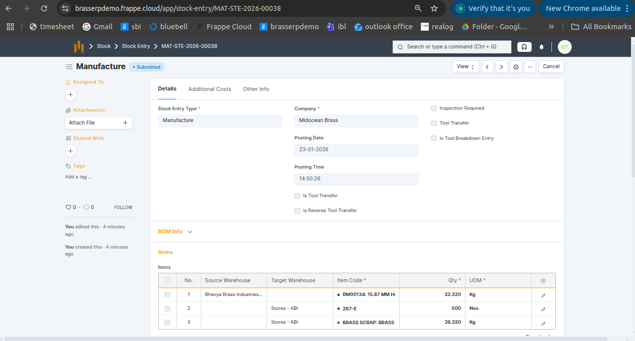Go to the next document arrow
Screen dimensions: 635x341
pyautogui.click(x=501, y=67)
